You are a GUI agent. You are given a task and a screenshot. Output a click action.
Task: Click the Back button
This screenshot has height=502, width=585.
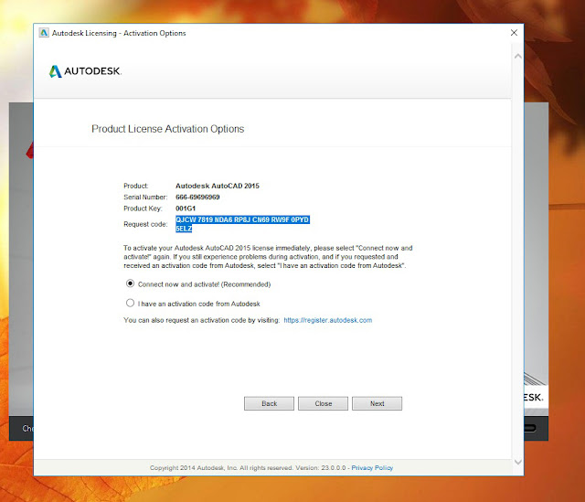click(269, 403)
